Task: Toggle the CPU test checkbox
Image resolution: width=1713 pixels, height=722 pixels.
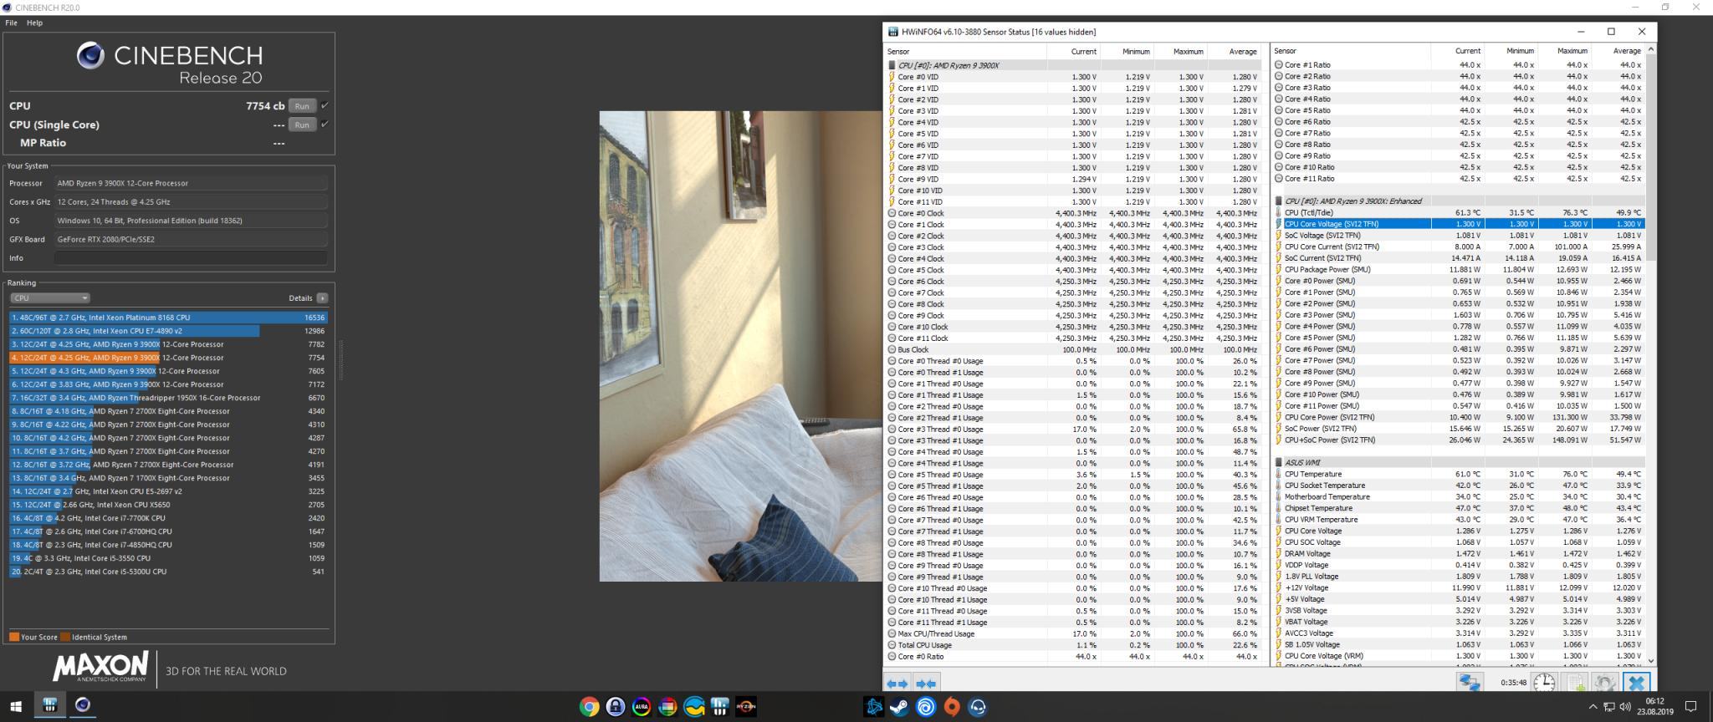Action: [x=325, y=105]
